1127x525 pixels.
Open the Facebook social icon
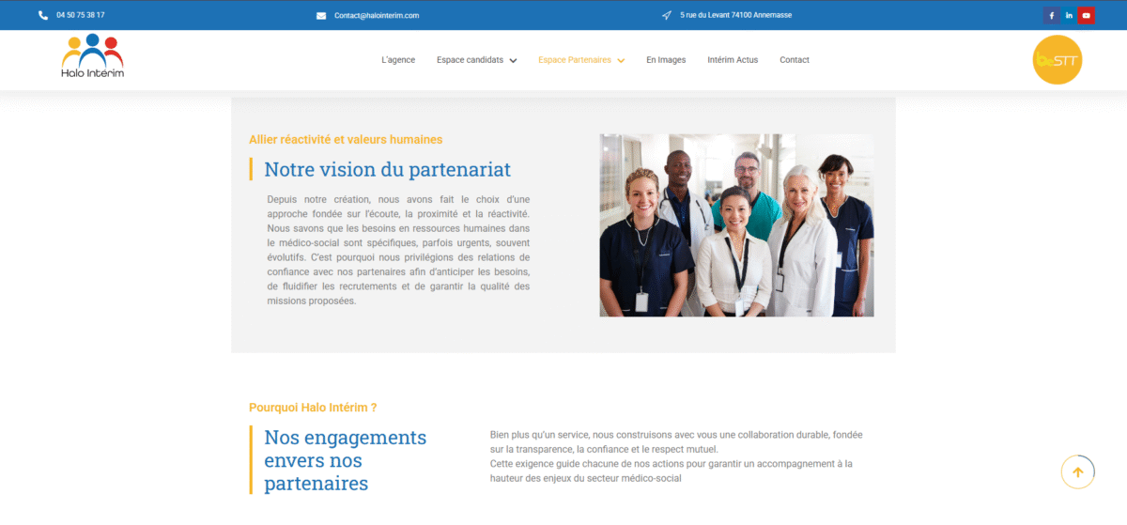click(1052, 15)
